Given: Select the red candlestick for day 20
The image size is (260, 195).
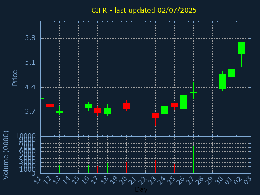Looking at the screenshot, I should point(126,106).
